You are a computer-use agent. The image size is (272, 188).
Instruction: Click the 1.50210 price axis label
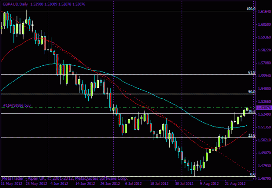264,140
